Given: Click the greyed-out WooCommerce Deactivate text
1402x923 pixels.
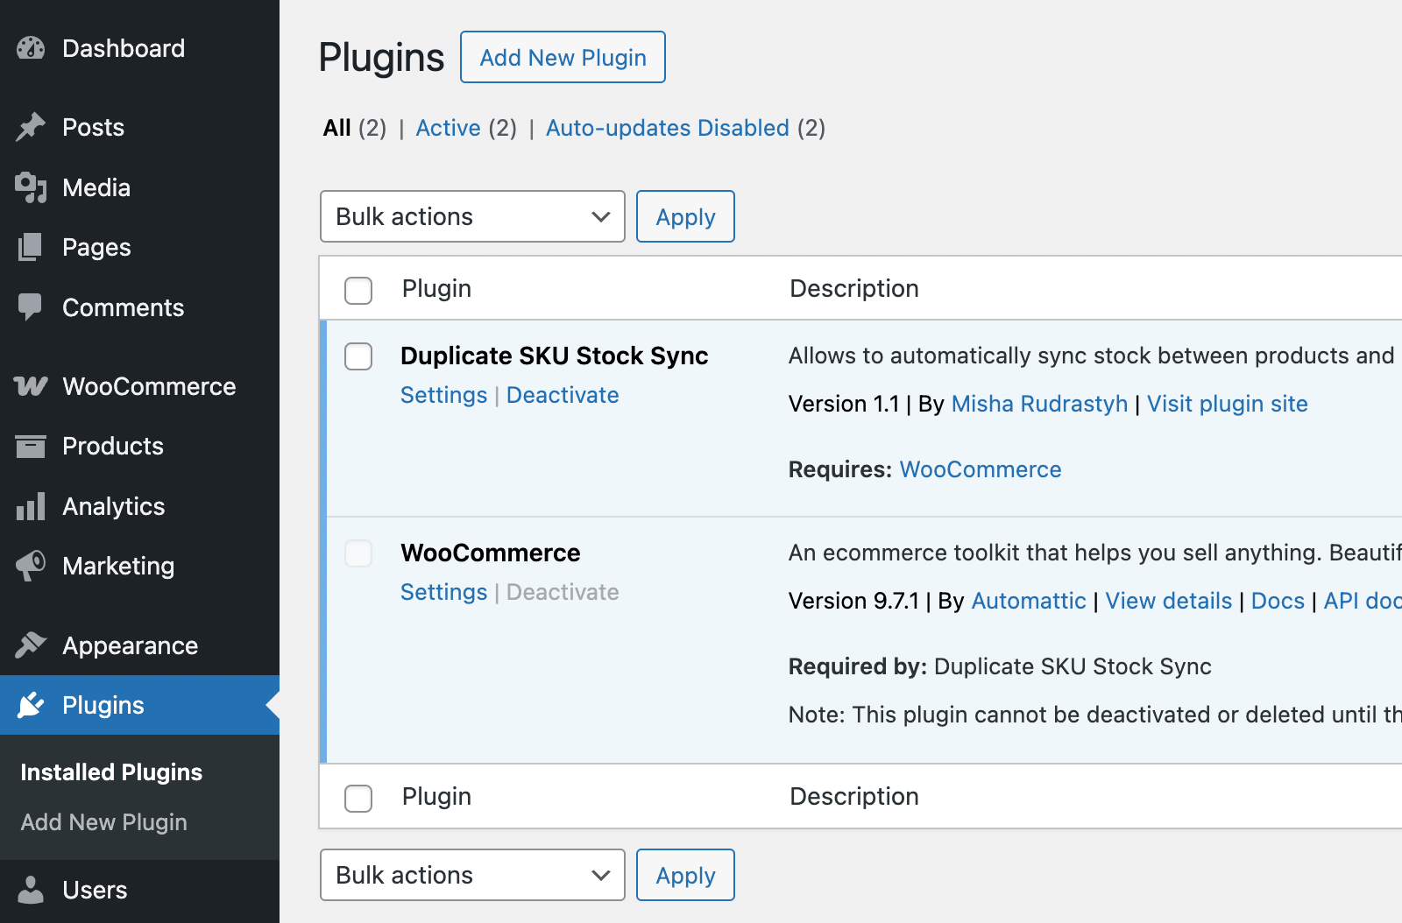Looking at the screenshot, I should (x=563, y=592).
